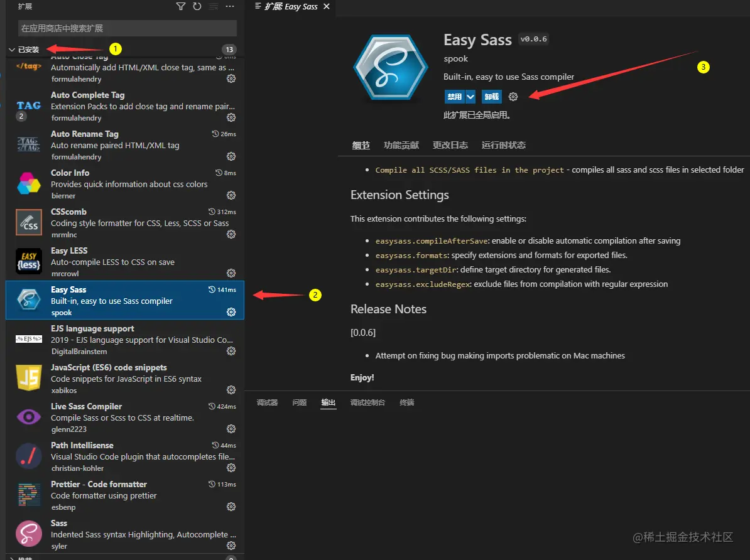
Task: Click the easysass.formats setting text
Action: coord(411,256)
